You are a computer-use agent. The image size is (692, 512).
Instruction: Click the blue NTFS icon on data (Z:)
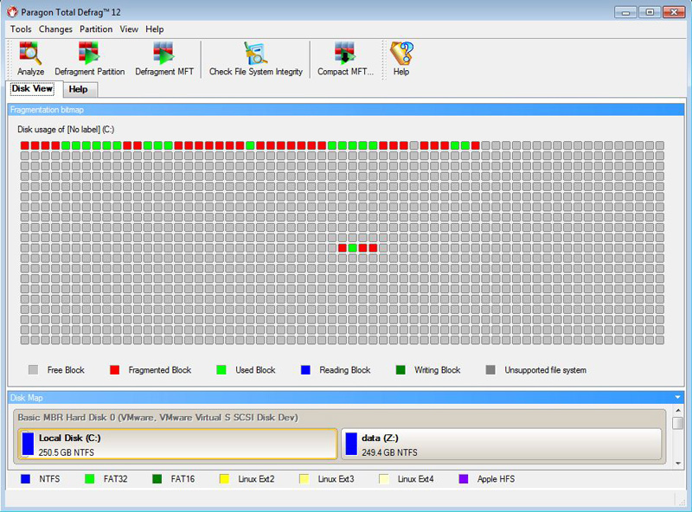click(351, 444)
